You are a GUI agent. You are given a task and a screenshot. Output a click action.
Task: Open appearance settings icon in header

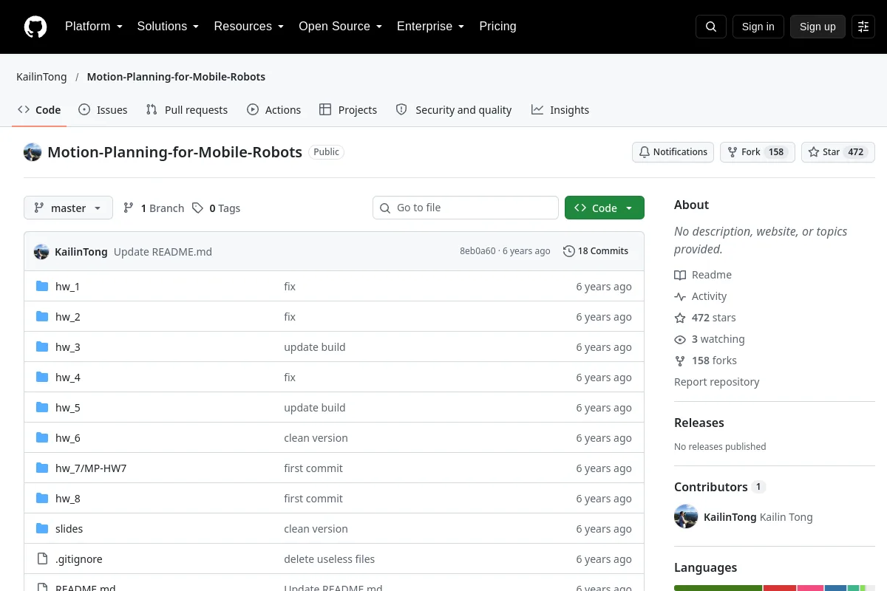click(863, 27)
